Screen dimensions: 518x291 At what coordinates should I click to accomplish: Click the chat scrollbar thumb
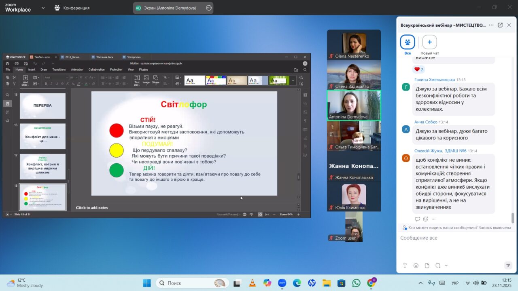tap(513, 218)
